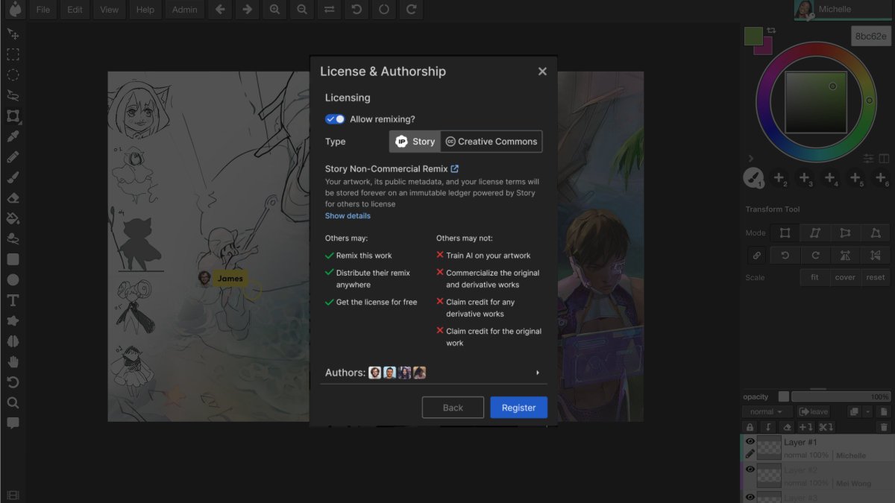
Task: Select the Move tool in left toolbar
Action: coord(13,34)
